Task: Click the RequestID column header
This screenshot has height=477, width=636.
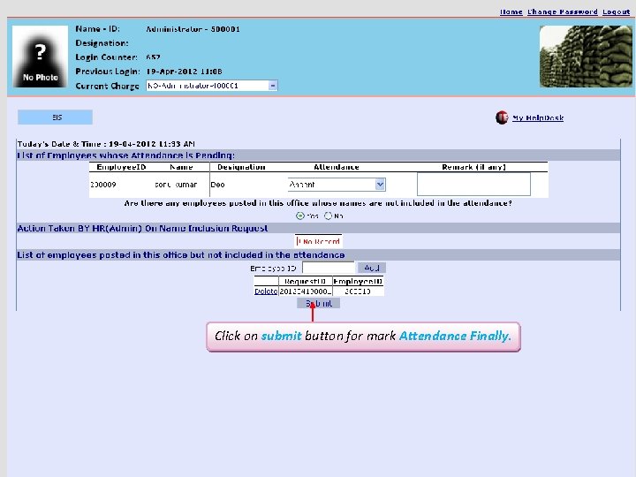Action: [305, 281]
